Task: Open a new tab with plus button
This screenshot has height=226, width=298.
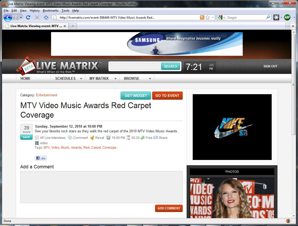Action: click(x=73, y=26)
